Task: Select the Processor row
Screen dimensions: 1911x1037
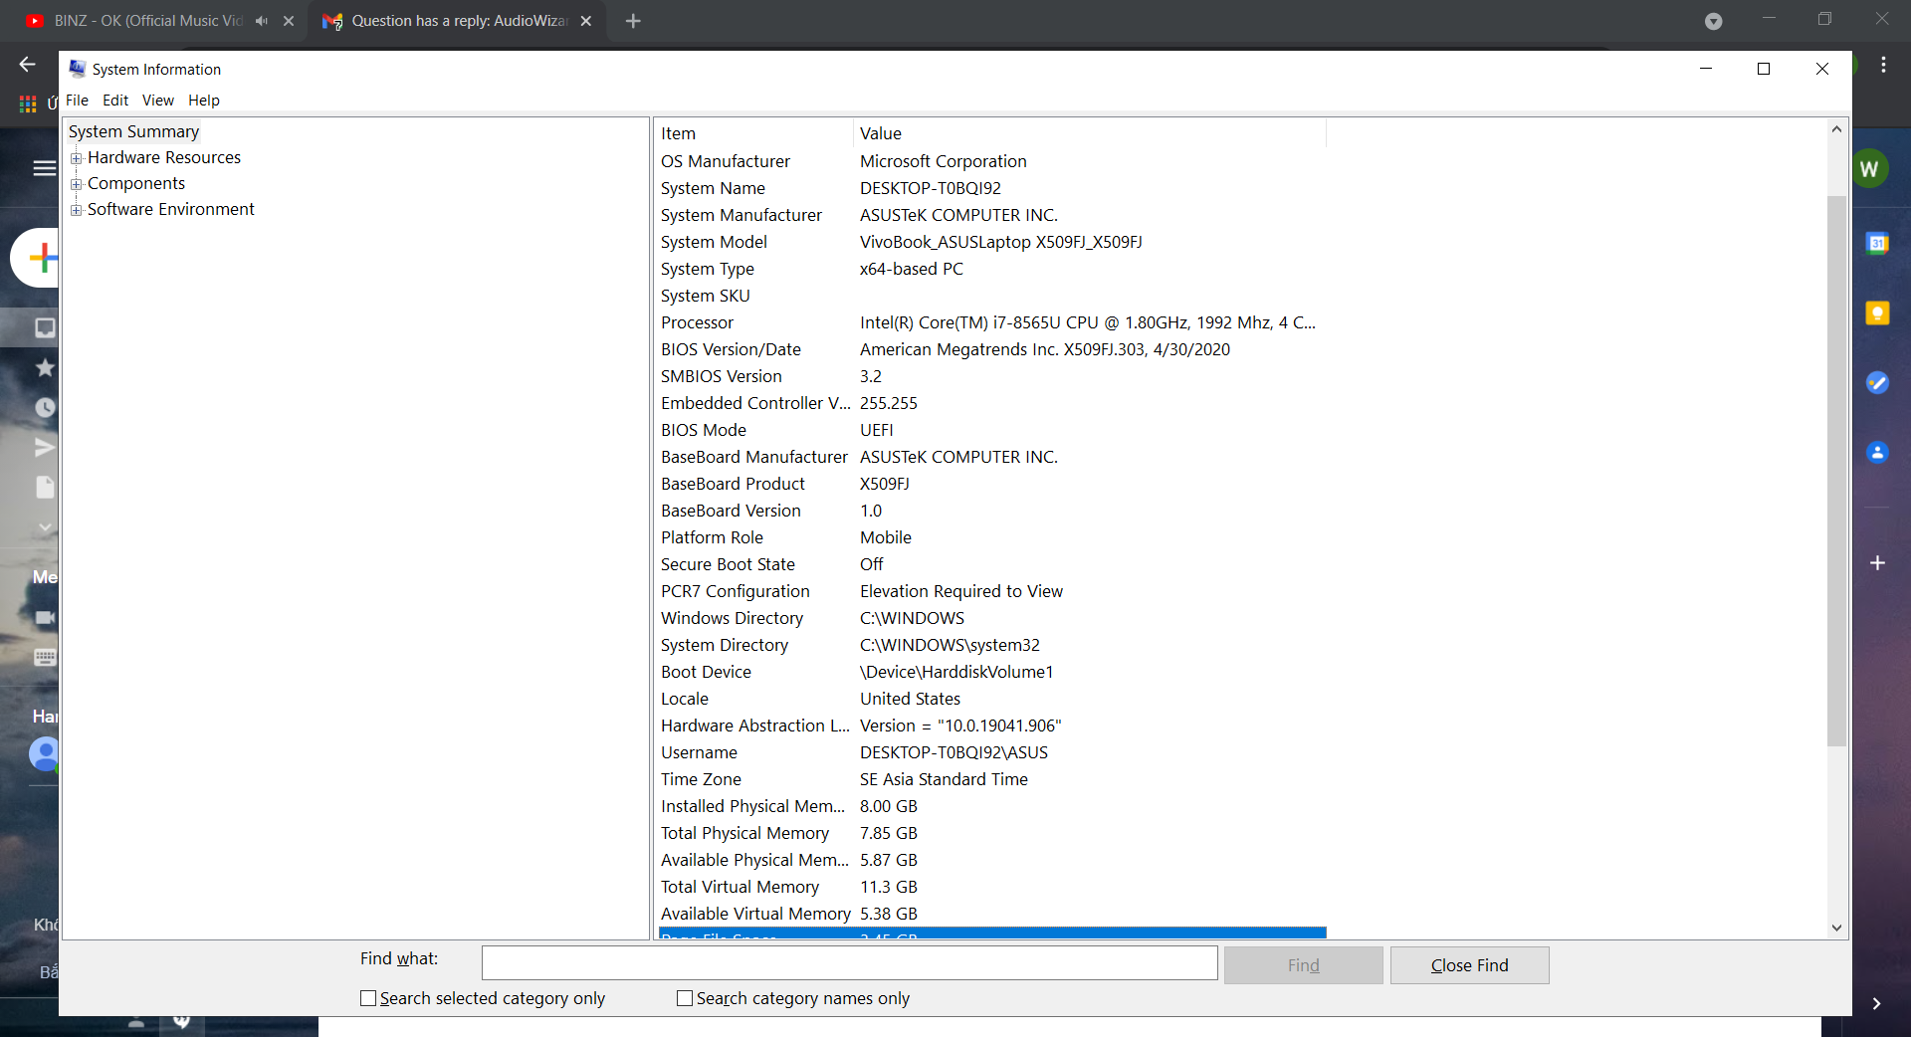Action: pyautogui.click(x=991, y=322)
